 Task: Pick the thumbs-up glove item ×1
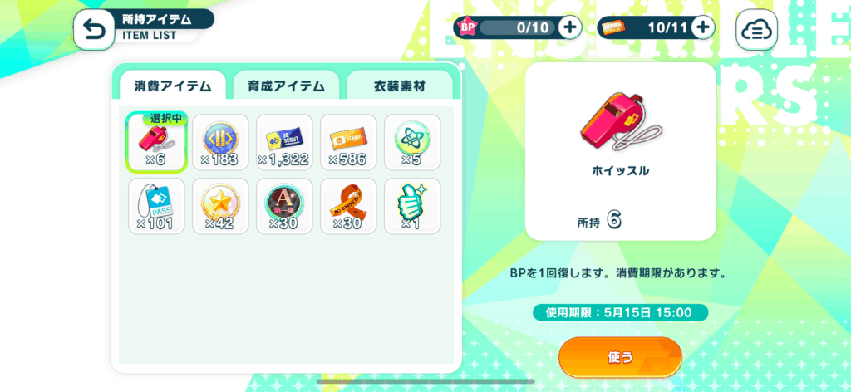[412, 206]
